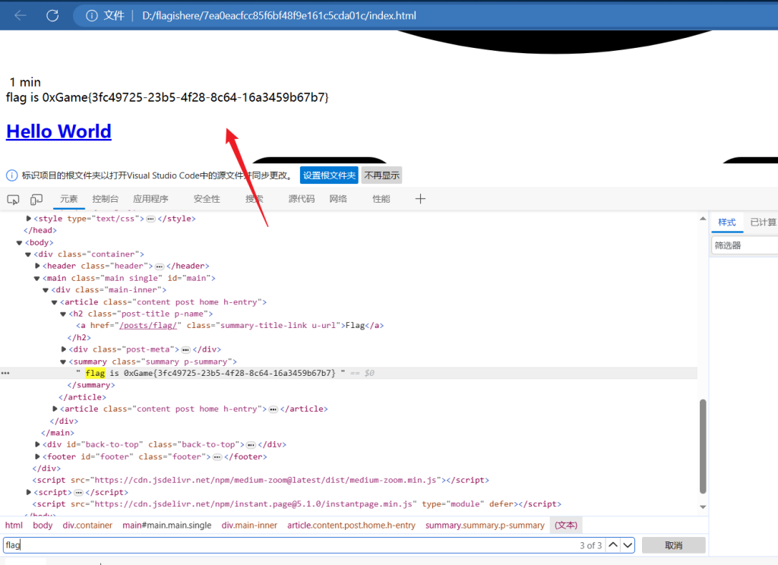
Task: Expand the header class="header" node
Action: (37, 266)
